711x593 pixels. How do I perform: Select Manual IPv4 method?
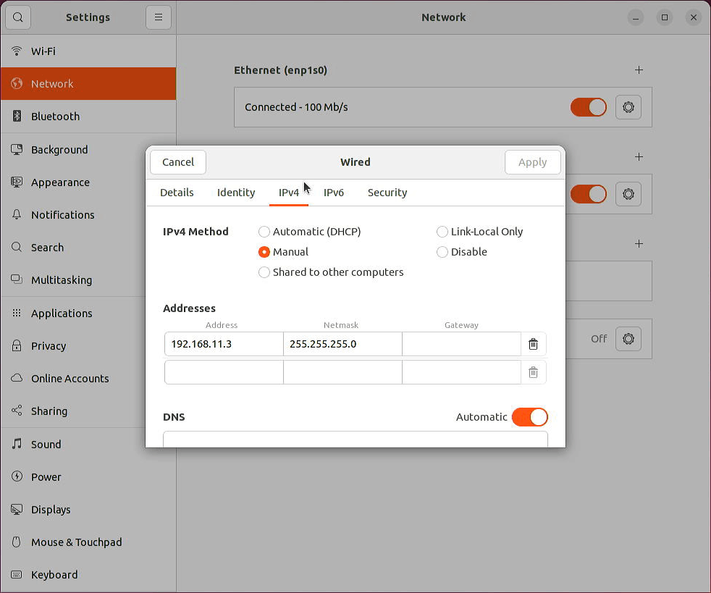coord(283,252)
